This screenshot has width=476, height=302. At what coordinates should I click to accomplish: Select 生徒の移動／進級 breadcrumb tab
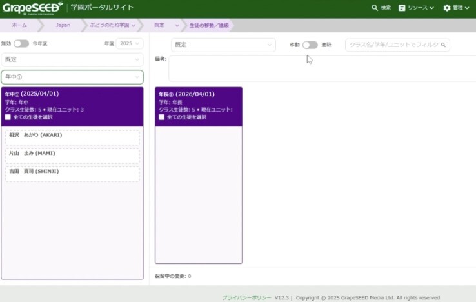click(209, 25)
